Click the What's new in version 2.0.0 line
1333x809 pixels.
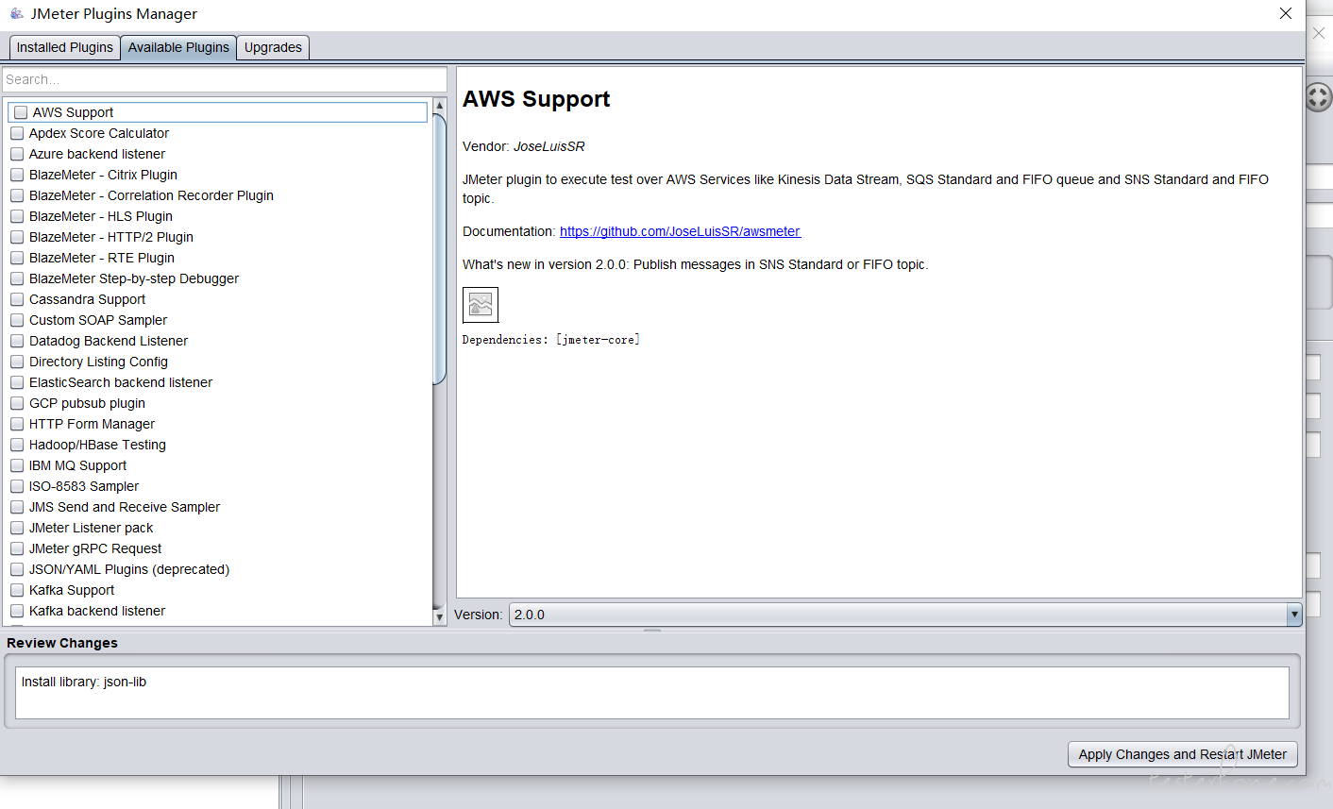(x=696, y=264)
